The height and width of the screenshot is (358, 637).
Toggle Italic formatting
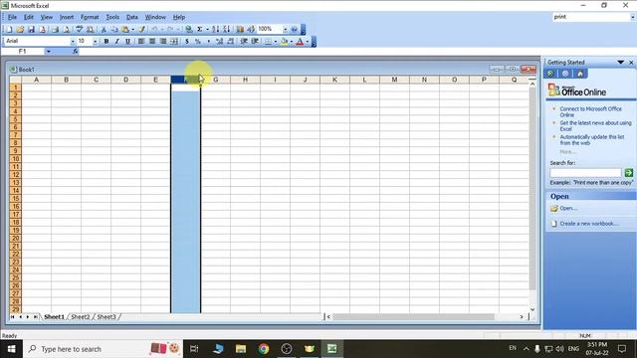pos(117,41)
